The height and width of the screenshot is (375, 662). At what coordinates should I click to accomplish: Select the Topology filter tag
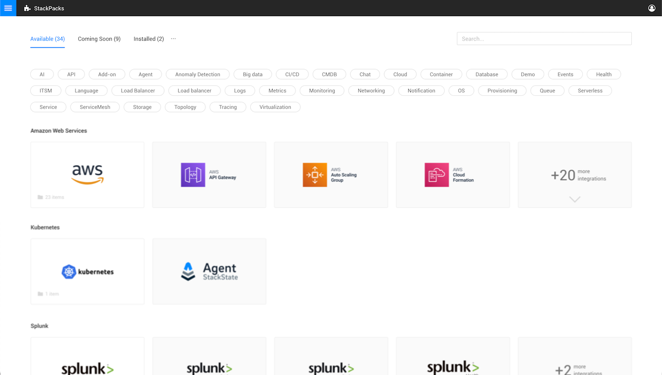click(186, 107)
